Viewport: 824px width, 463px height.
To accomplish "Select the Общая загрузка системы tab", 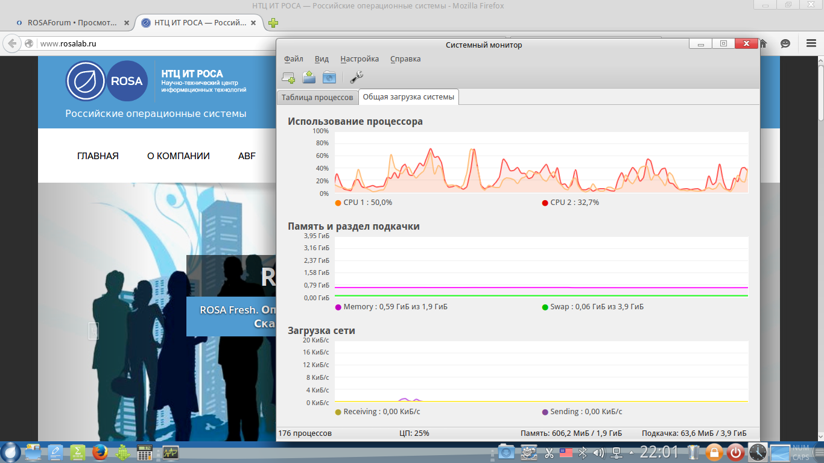I will [x=408, y=97].
